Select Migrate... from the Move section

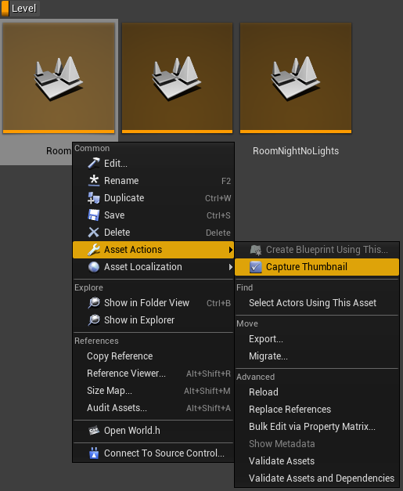[268, 356]
